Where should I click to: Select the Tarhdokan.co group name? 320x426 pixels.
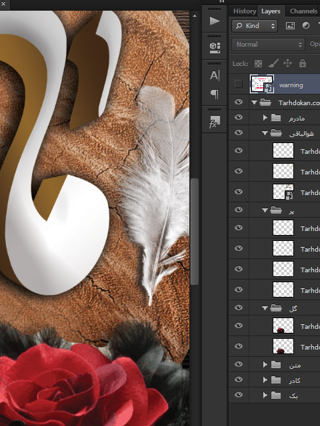[x=299, y=103]
